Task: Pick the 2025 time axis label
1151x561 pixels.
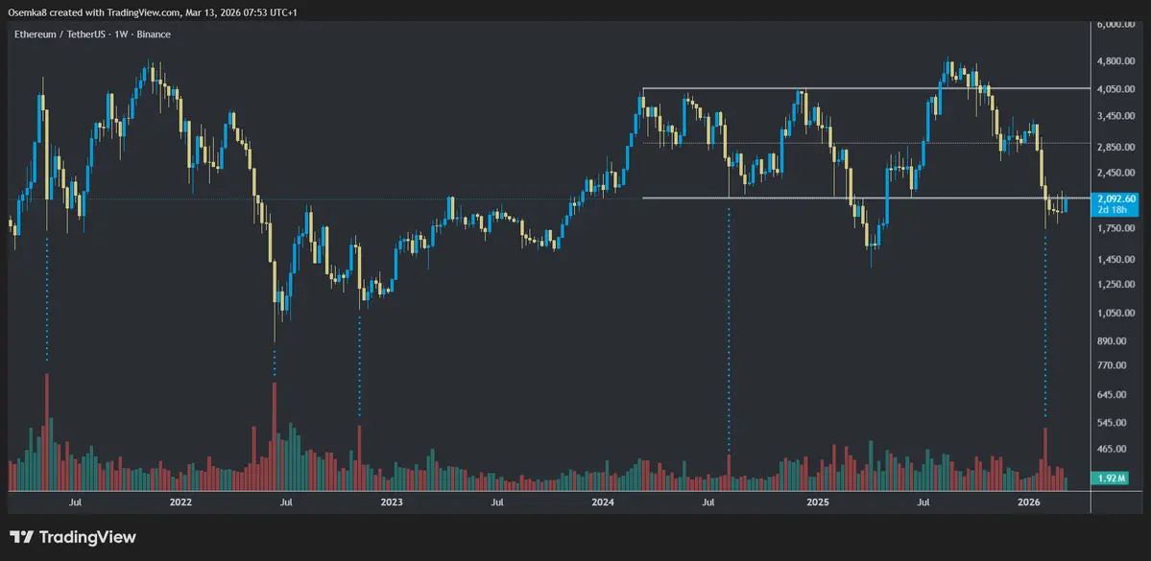Action: click(817, 502)
